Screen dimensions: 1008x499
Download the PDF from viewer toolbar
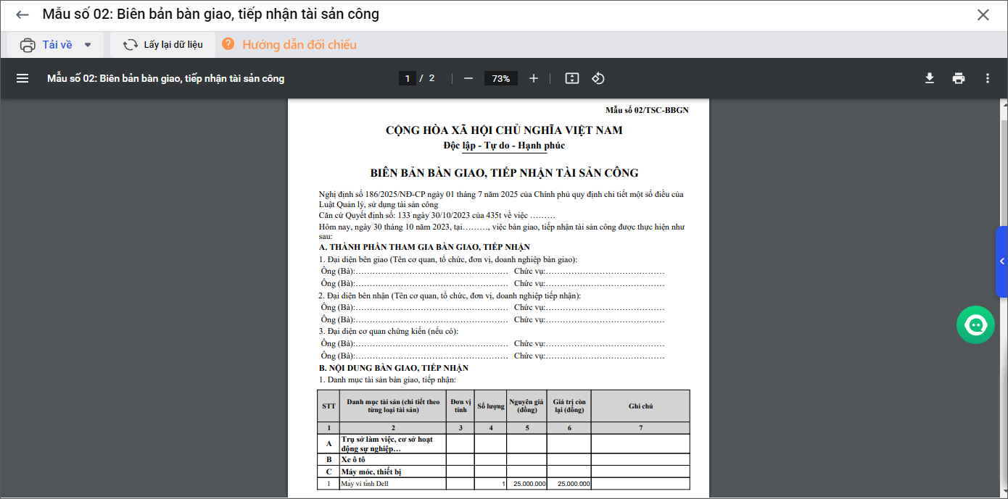(x=929, y=78)
